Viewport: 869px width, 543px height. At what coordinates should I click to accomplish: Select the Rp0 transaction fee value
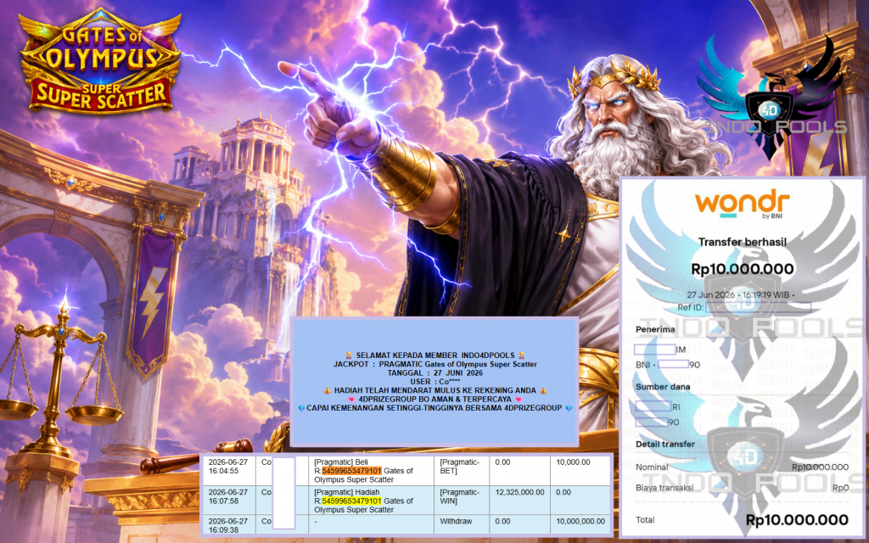pyautogui.click(x=840, y=488)
